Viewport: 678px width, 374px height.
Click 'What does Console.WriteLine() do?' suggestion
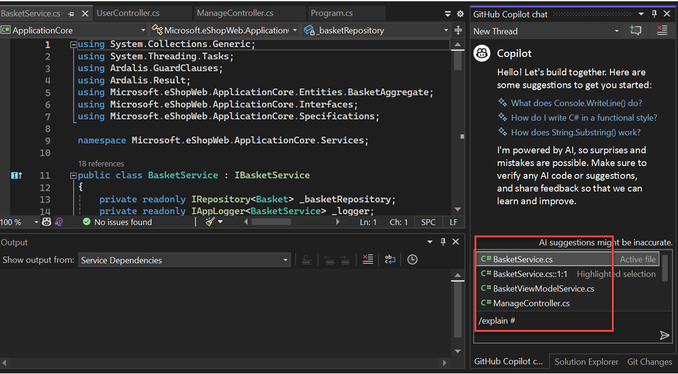click(x=577, y=103)
